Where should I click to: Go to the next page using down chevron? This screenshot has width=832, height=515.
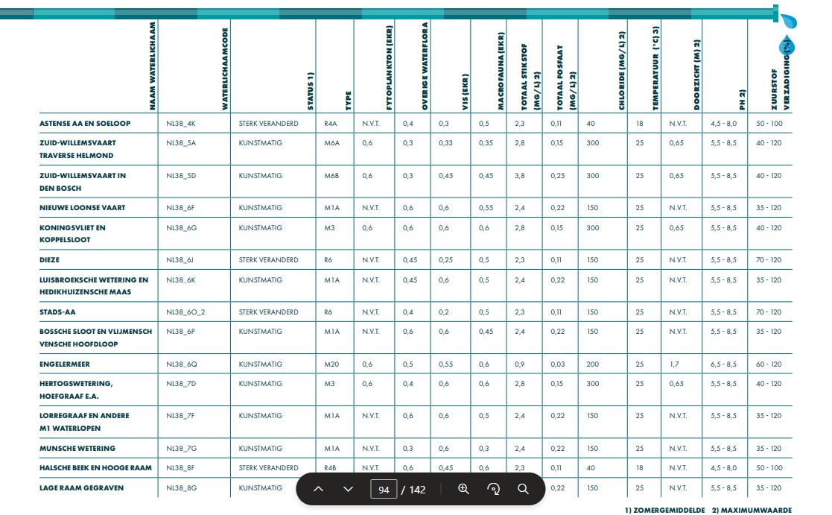[348, 489]
